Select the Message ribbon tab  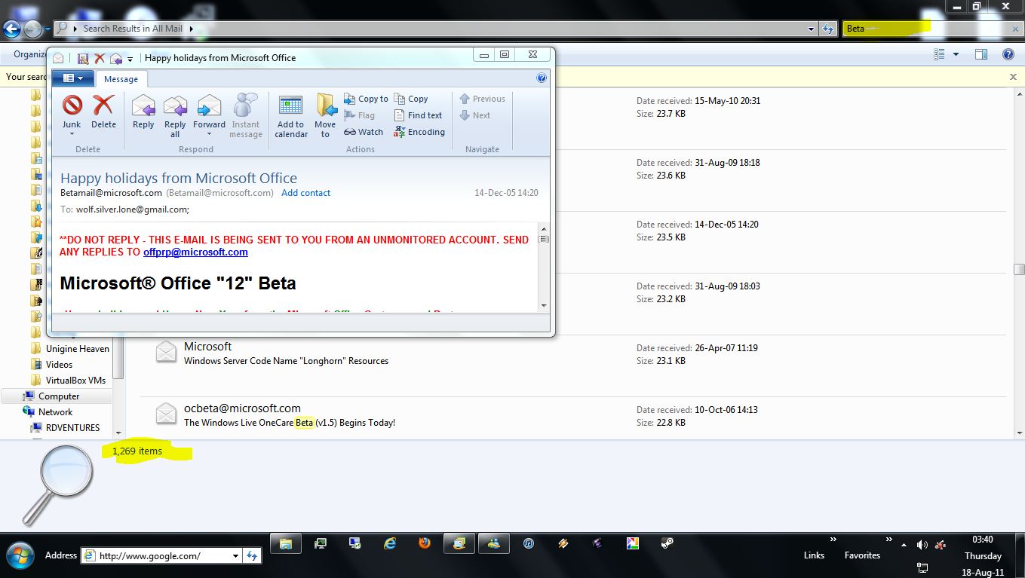pos(121,79)
